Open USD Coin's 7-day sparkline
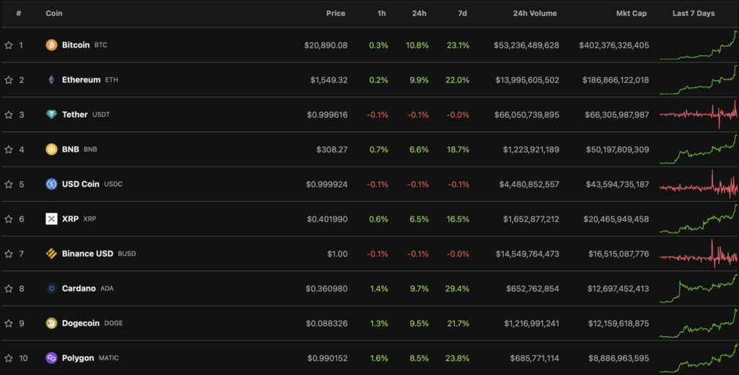 [699, 184]
